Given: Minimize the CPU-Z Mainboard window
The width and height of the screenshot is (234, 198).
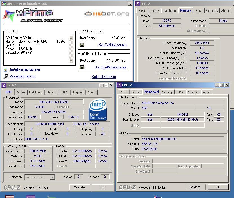Looking at the screenshot, I should [x=217, y=85].
